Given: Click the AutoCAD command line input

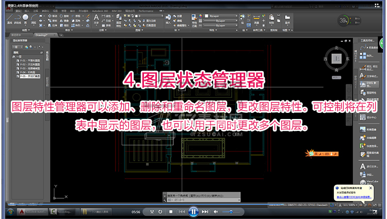Looking at the screenshot, I should point(203,200).
